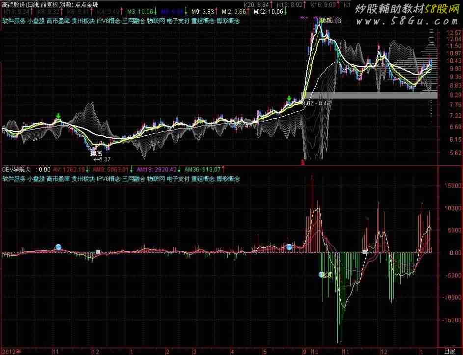Click the red marker at the bottom of September spike
The image size is (463, 355).
(302, 162)
